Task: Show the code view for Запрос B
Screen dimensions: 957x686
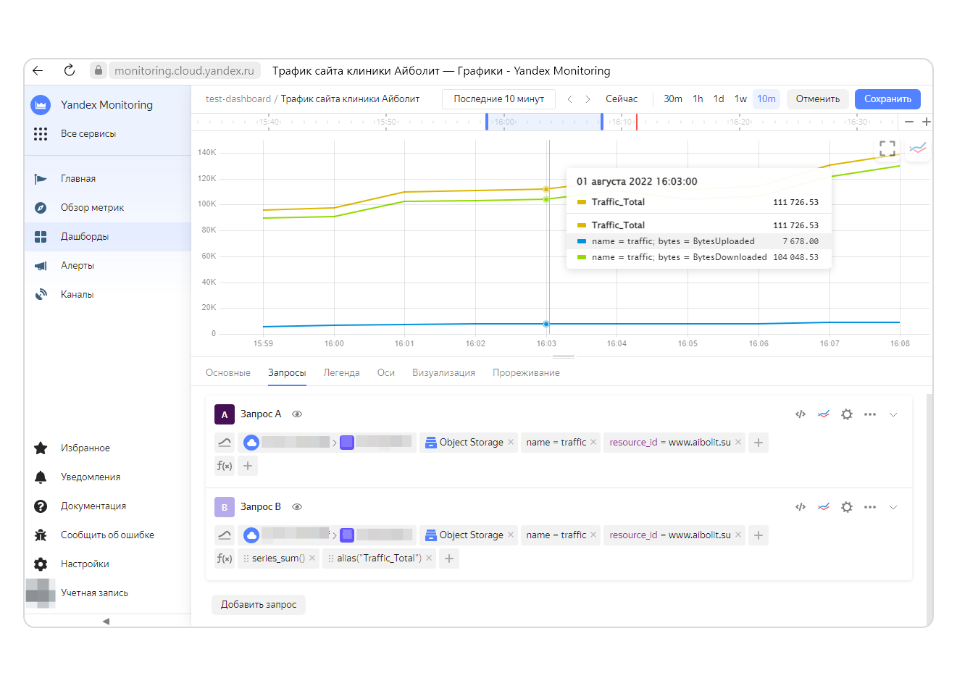Action: (x=801, y=507)
